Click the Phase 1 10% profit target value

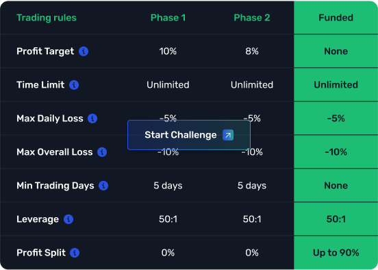[x=168, y=51]
